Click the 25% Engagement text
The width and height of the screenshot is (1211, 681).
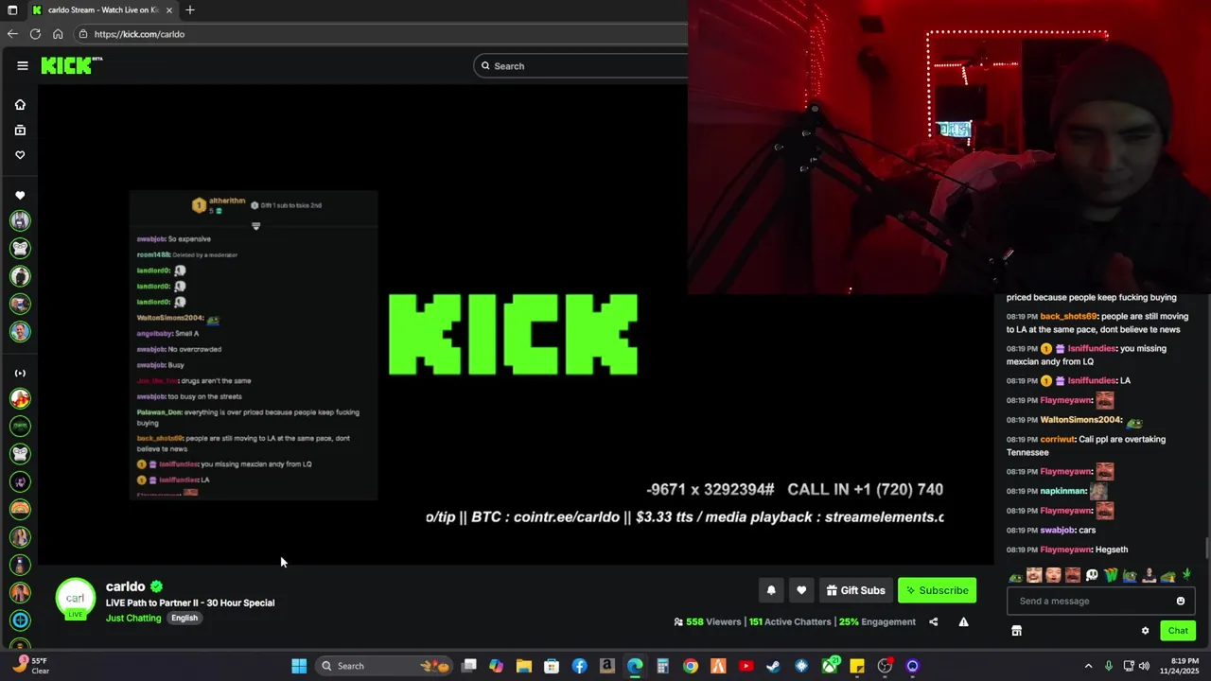coord(877,621)
